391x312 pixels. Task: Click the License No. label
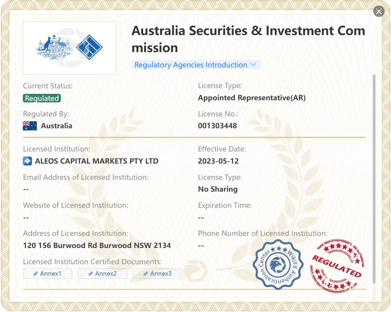pyautogui.click(x=218, y=114)
